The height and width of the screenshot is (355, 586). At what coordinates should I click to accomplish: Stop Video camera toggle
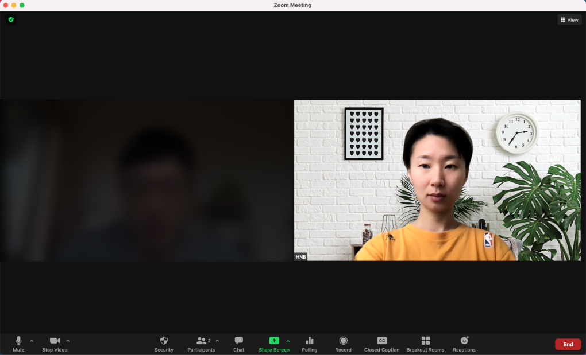[55, 341]
